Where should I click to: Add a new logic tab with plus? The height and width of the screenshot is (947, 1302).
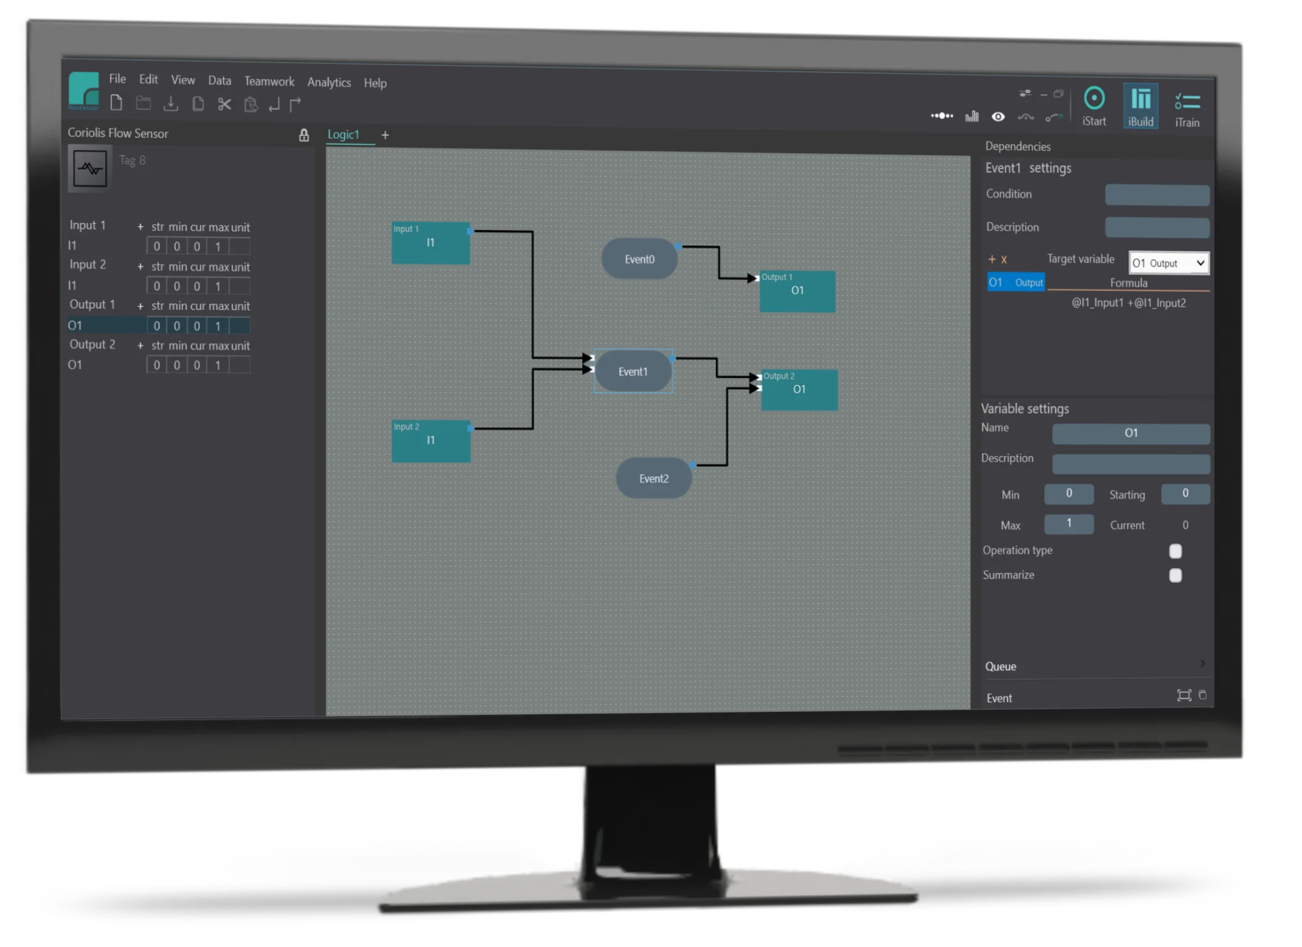click(x=385, y=135)
